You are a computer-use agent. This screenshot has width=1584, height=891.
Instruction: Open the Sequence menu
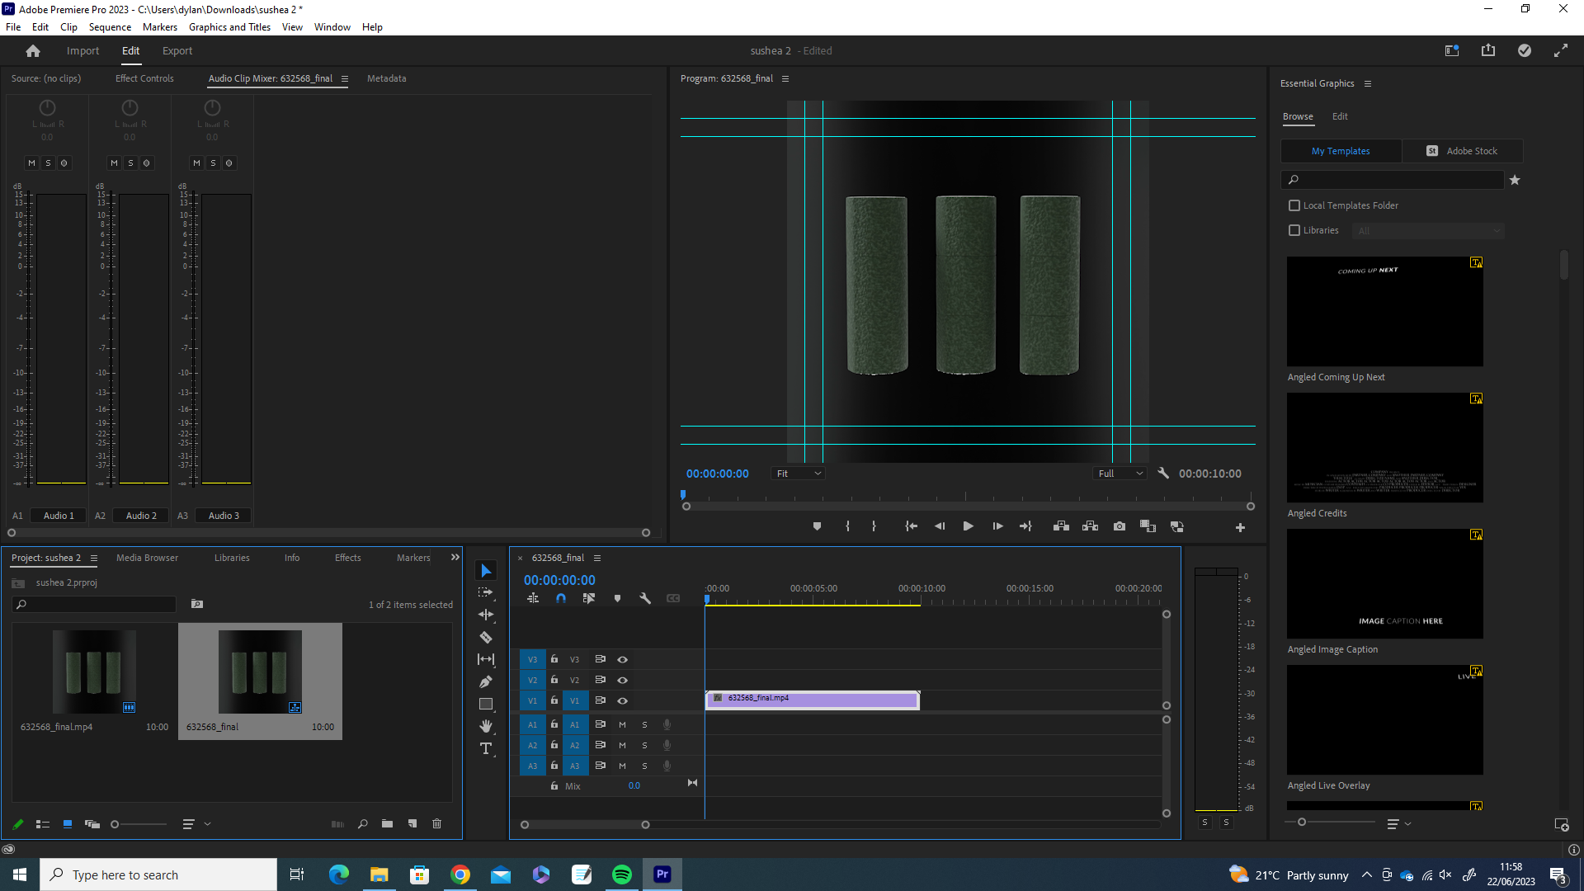pos(109,26)
